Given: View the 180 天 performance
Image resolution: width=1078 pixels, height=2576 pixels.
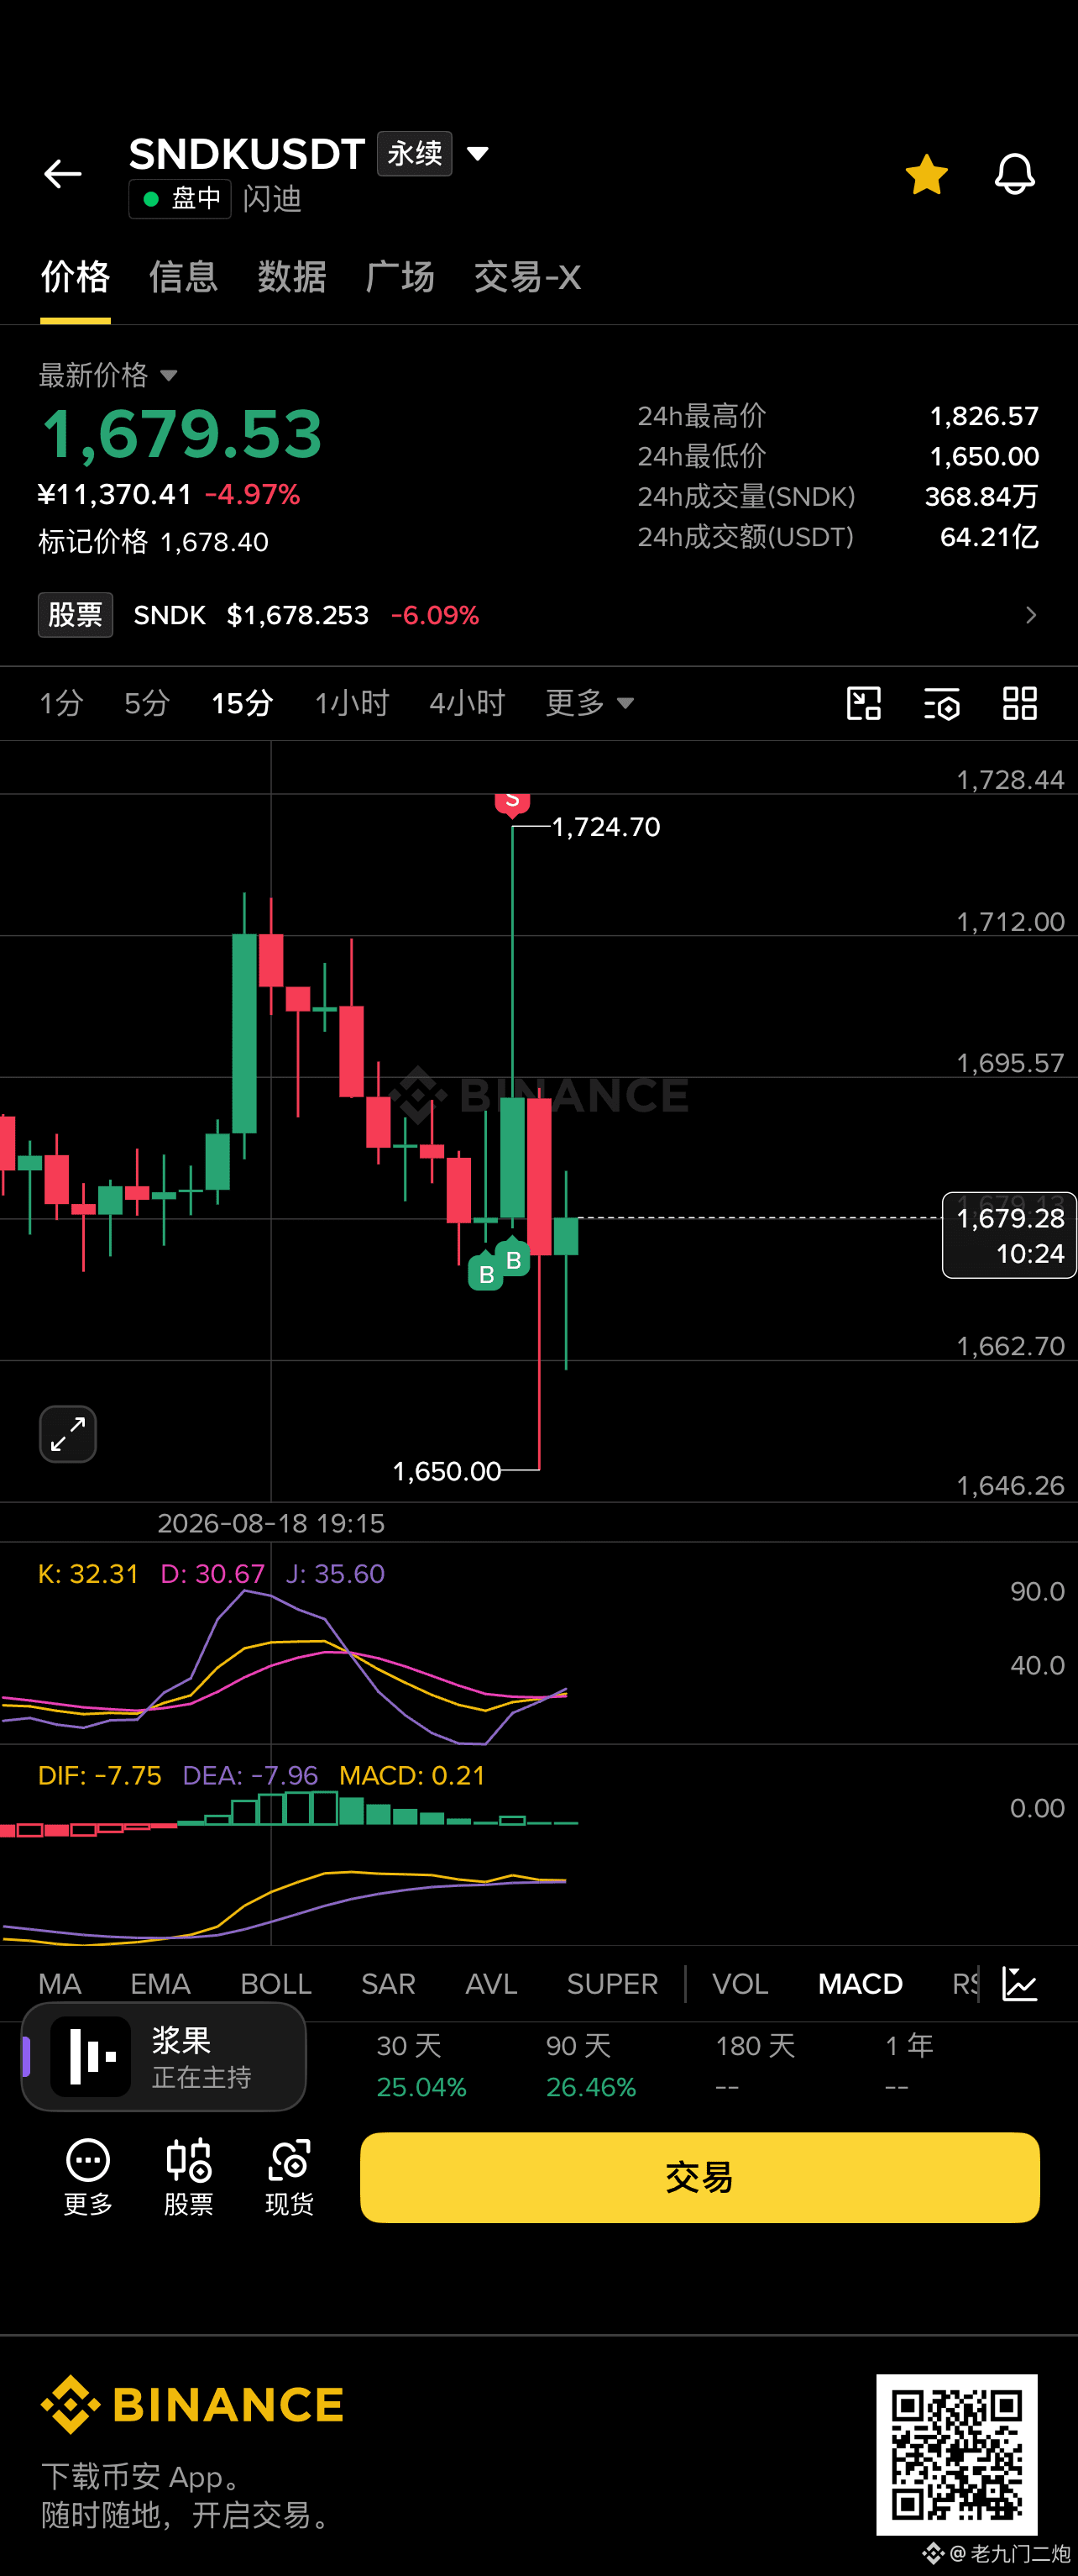Looking at the screenshot, I should tap(754, 2066).
